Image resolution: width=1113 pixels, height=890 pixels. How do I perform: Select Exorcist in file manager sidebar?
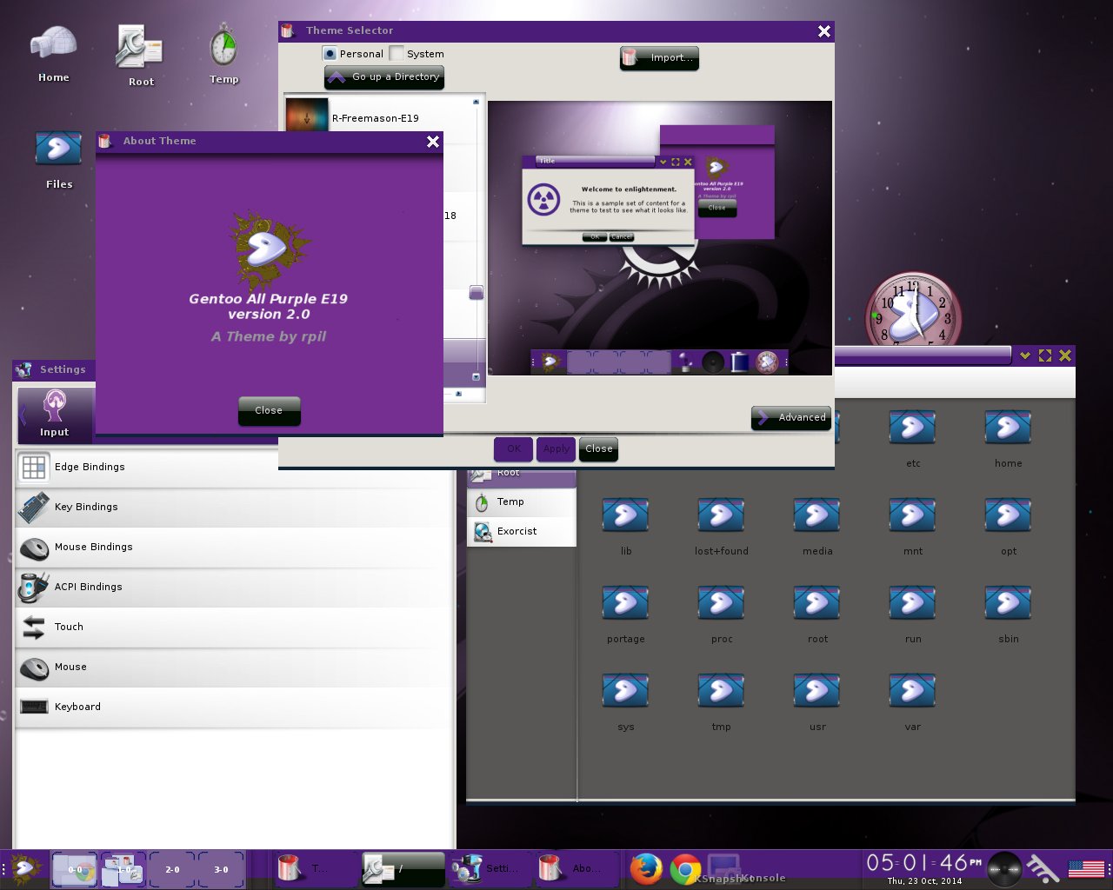point(522,532)
